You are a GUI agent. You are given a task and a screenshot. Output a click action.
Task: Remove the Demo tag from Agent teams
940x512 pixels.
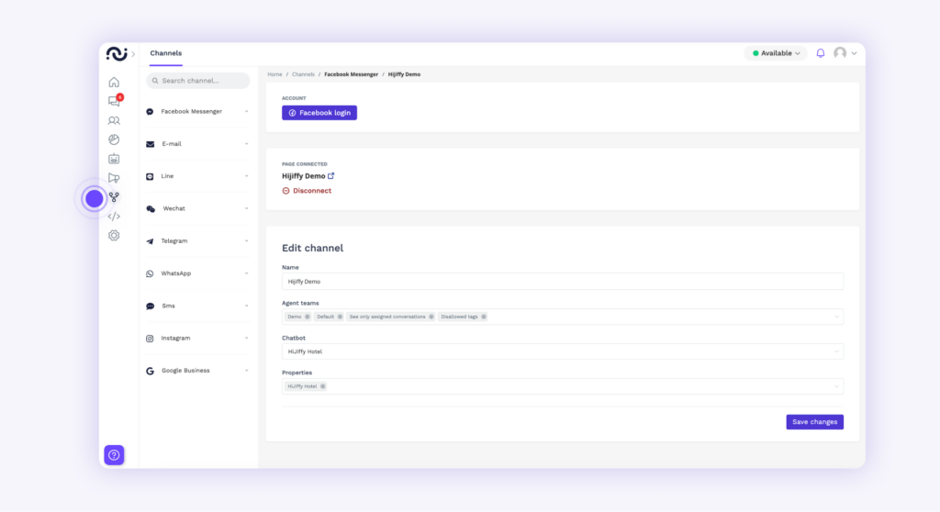tap(308, 317)
